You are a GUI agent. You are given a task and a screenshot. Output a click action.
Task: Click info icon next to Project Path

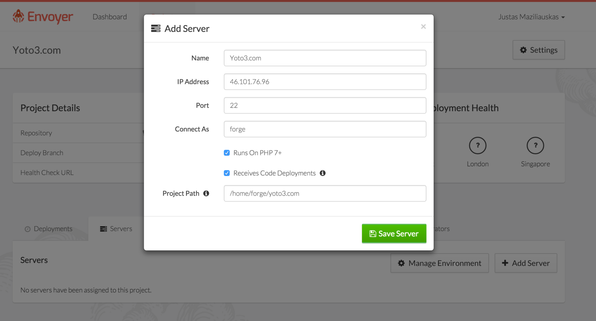(206, 193)
